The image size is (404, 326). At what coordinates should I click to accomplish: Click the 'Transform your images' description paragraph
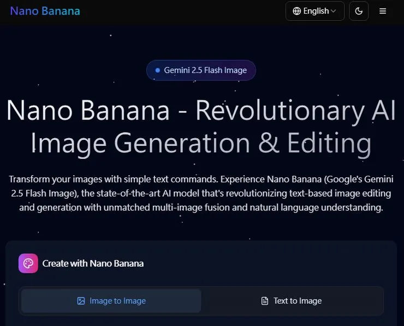(201, 193)
